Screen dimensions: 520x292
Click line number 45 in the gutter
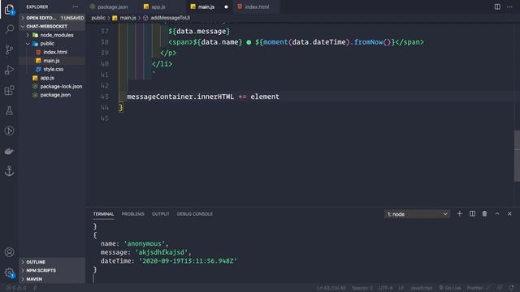(105, 118)
